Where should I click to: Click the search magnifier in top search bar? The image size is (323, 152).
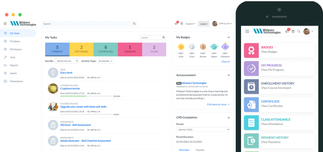[134, 24]
